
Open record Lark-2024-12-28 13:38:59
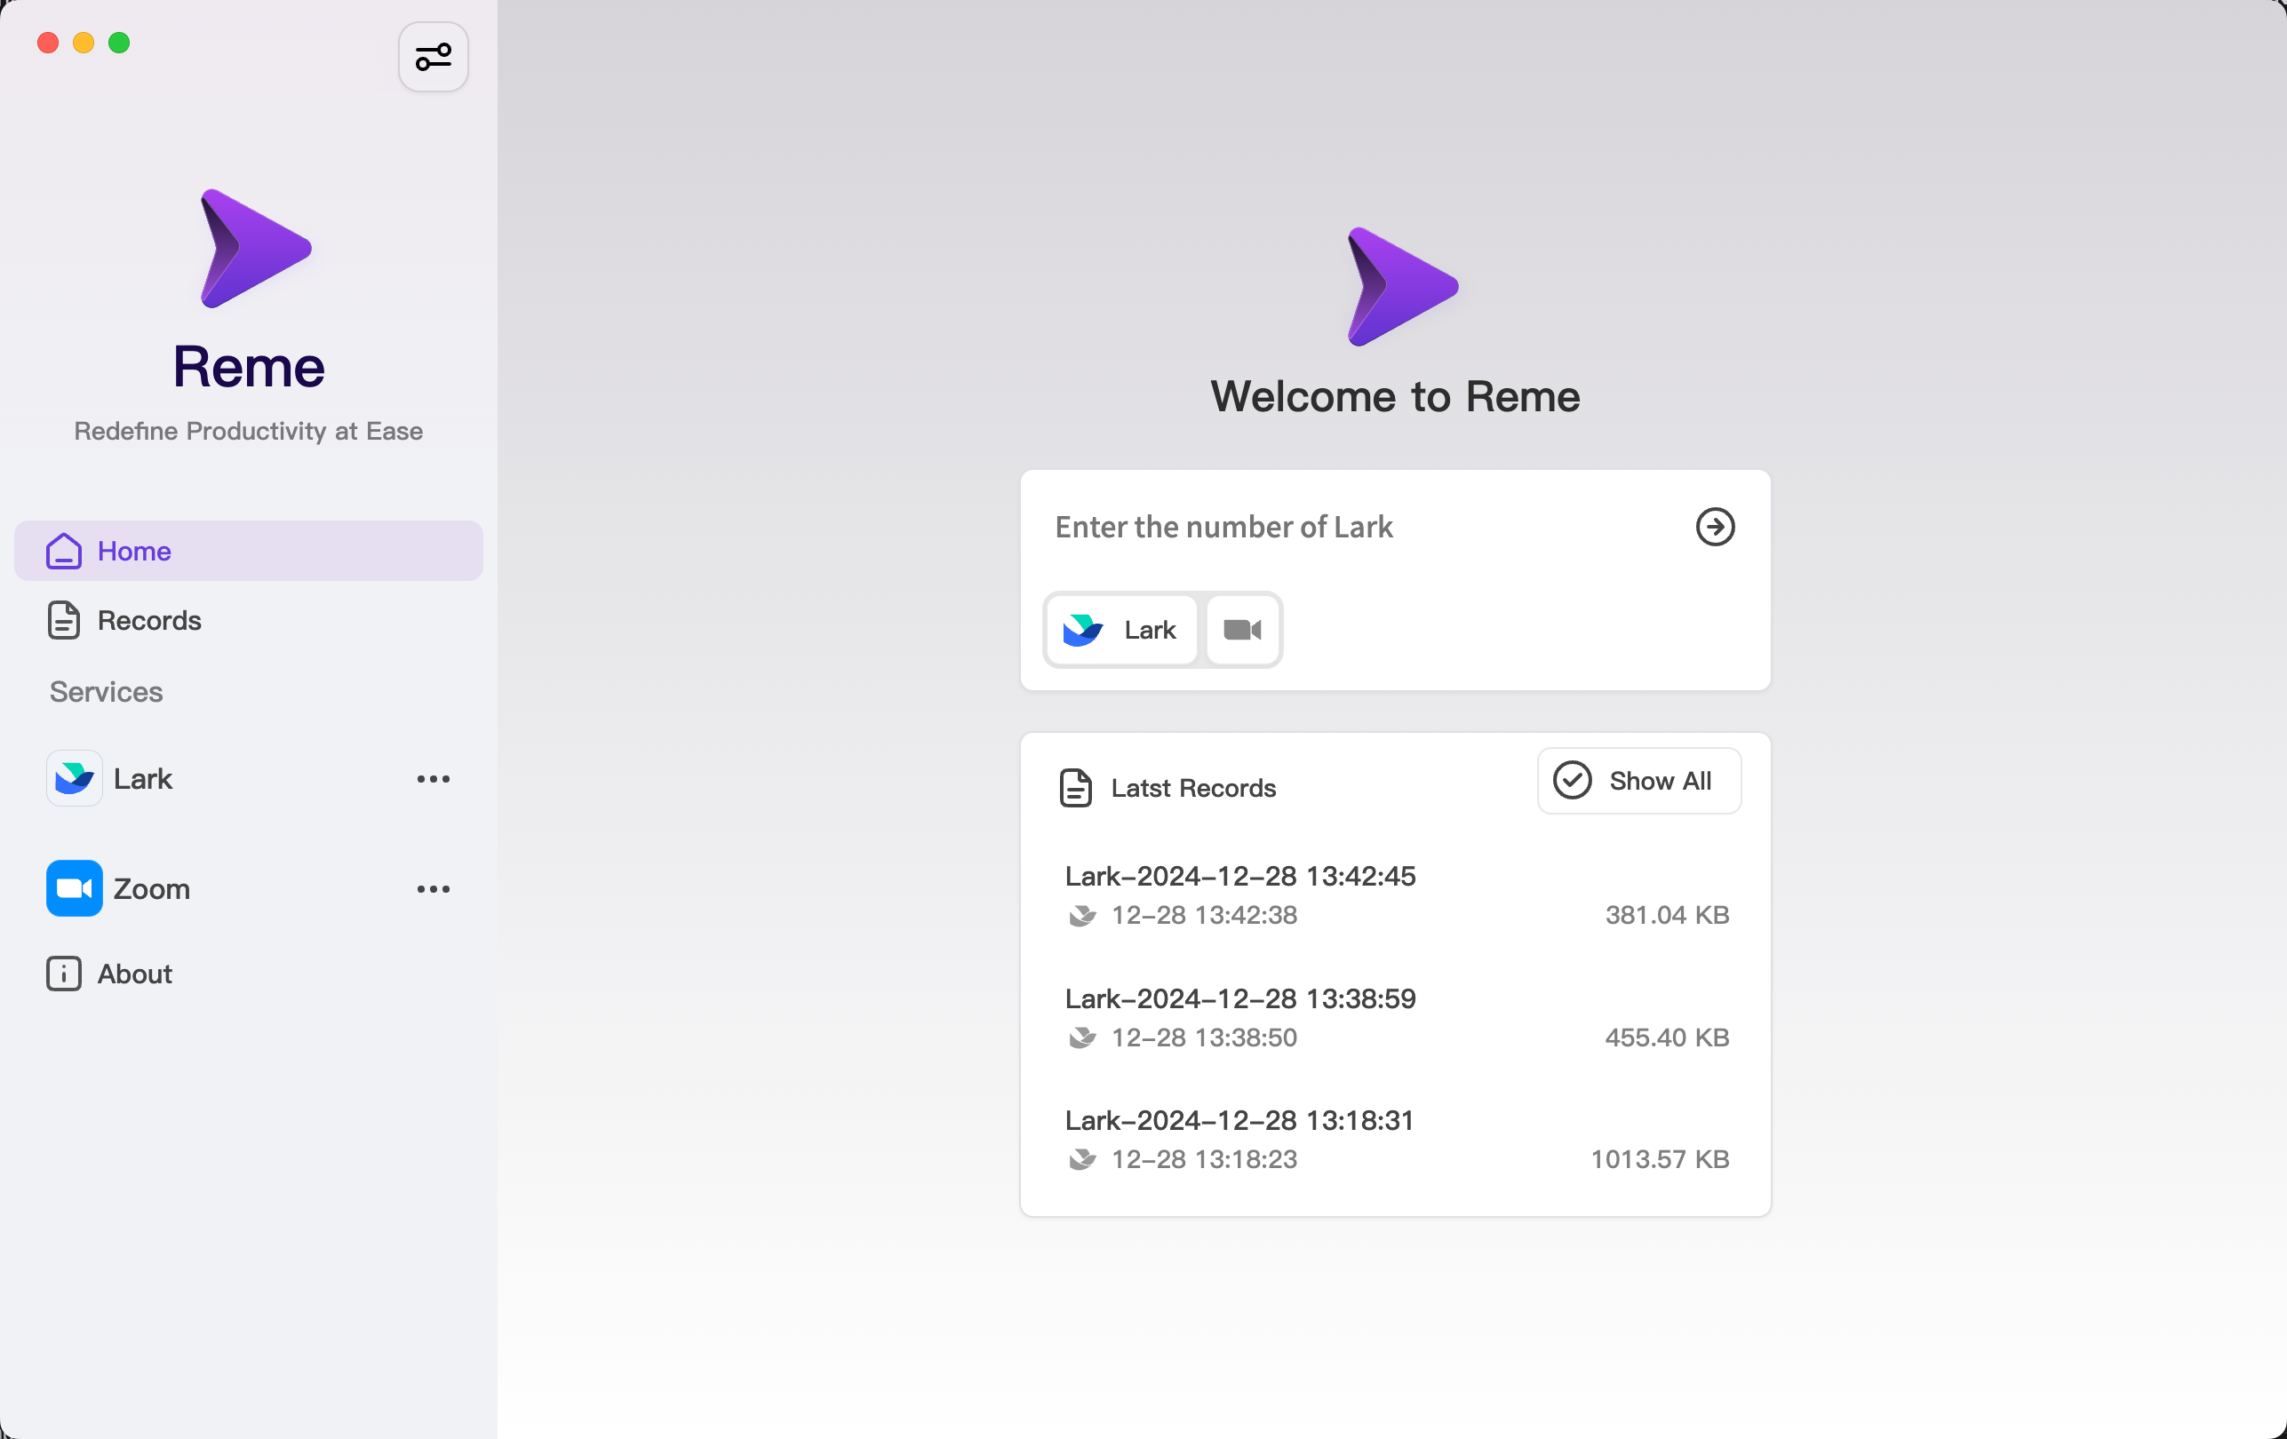click(x=1239, y=998)
